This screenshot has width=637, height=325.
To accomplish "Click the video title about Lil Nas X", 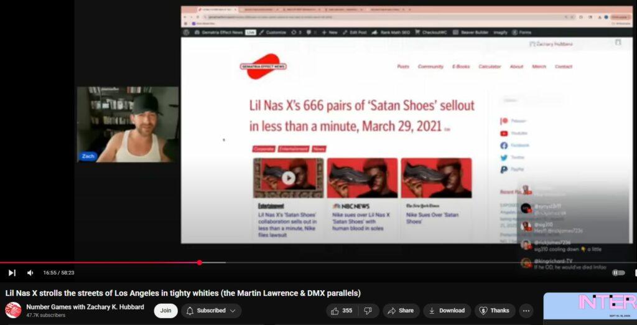I will [x=183, y=293].
